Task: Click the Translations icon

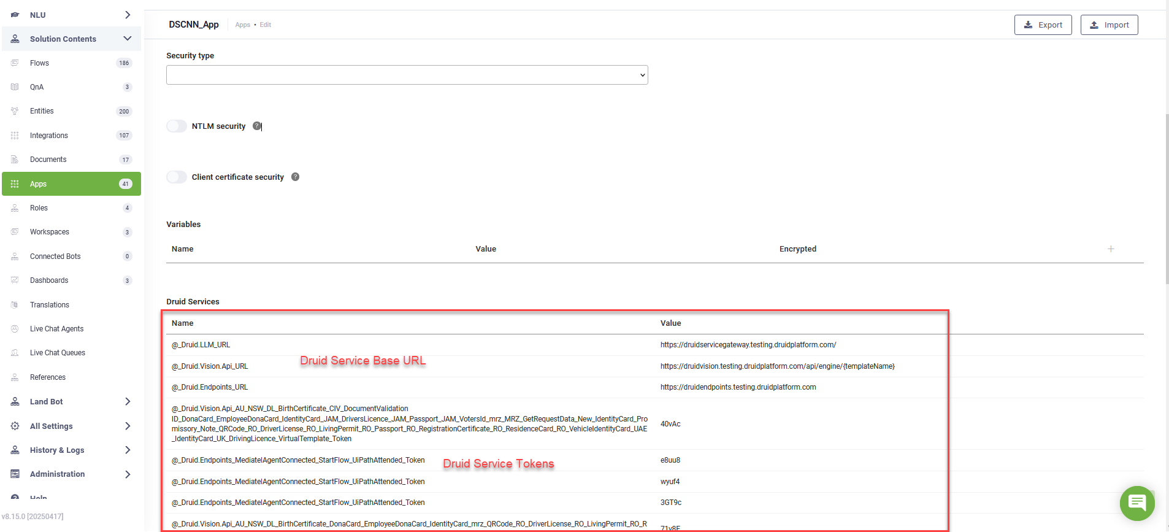Action: point(15,305)
